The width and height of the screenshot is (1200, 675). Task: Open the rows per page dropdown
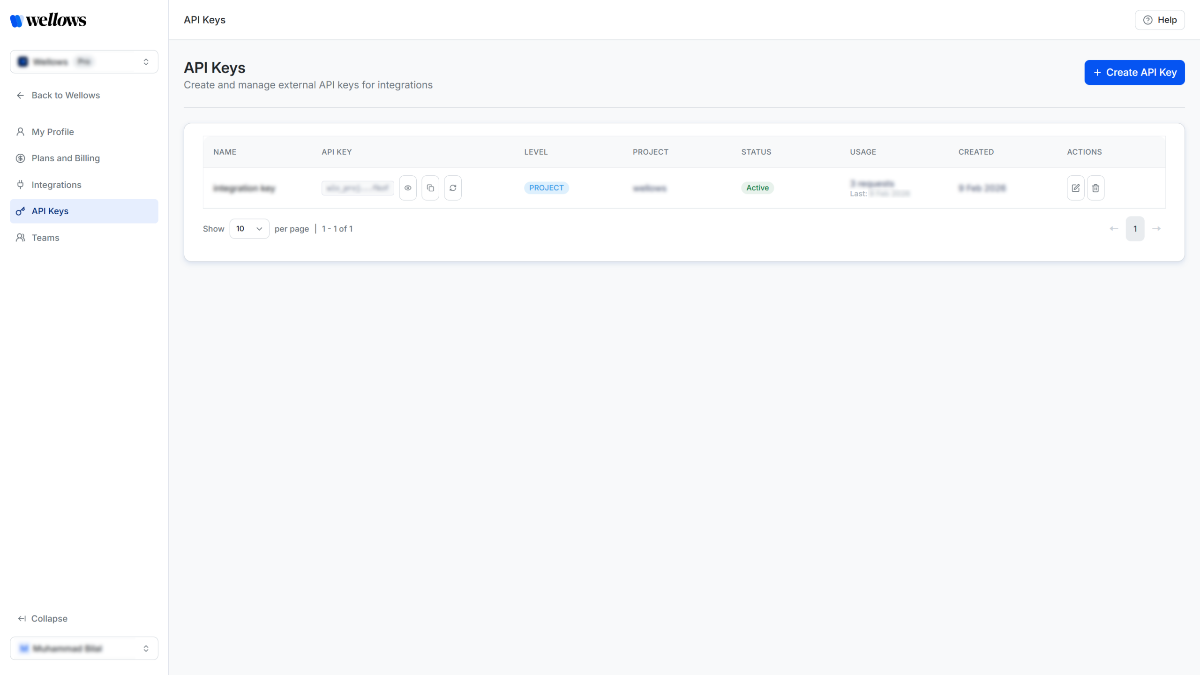click(x=249, y=229)
